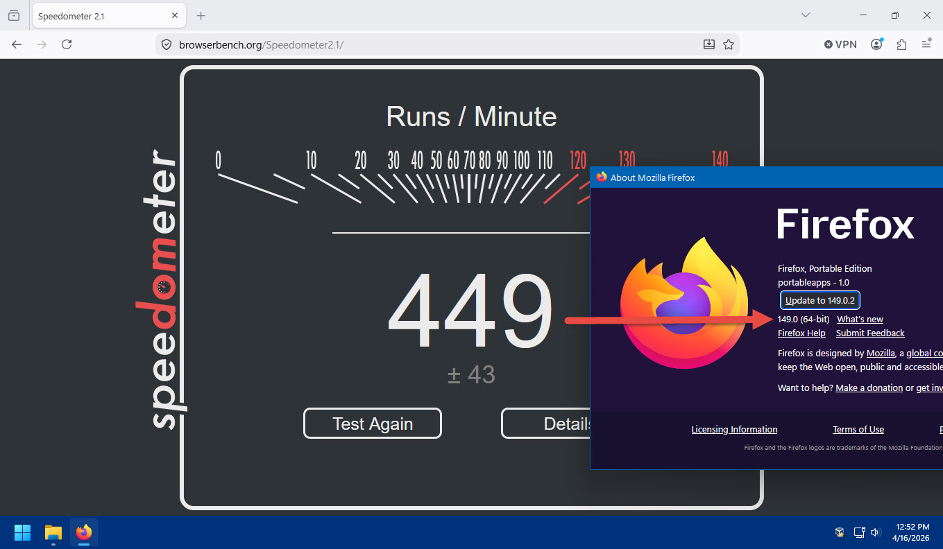Select the Speedometer 2.1 tab
The image size is (943, 549).
(x=97, y=16)
